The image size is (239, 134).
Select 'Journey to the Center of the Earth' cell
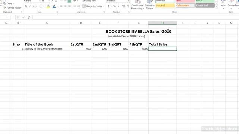(x=47, y=49)
